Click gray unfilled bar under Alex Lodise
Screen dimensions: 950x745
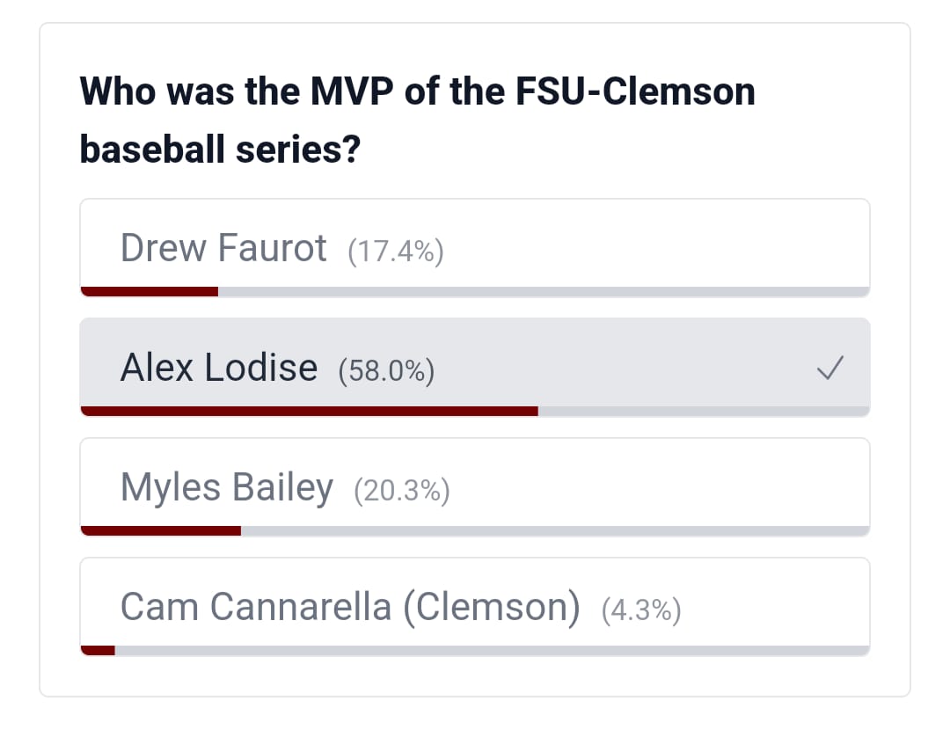pyautogui.click(x=703, y=411)
